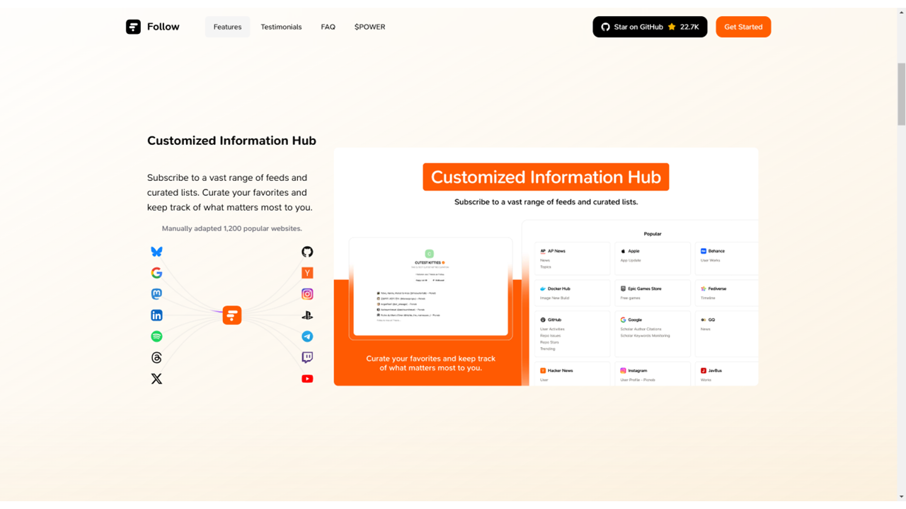
Task: Click the Follow logo in header
Action: (x=153, y=27)
